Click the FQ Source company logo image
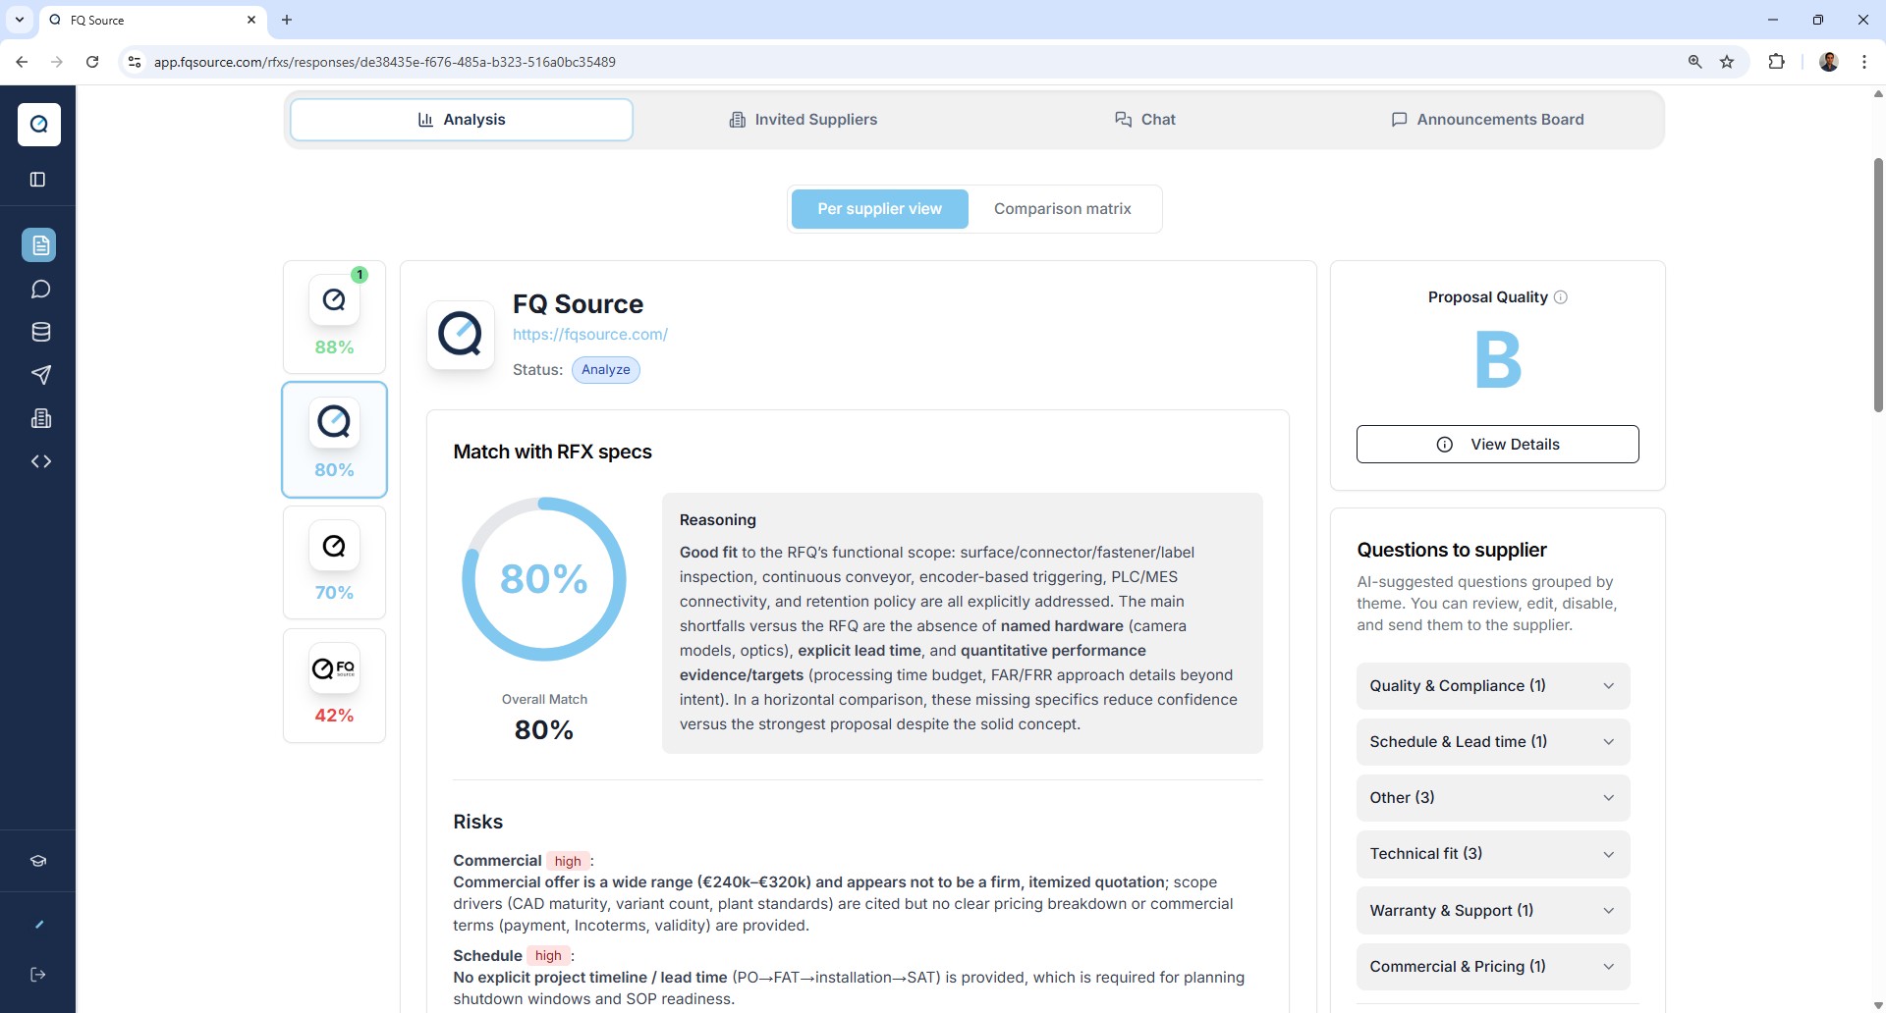Viewport: 1886px width, 1013px height. click(x=461, y=335)
